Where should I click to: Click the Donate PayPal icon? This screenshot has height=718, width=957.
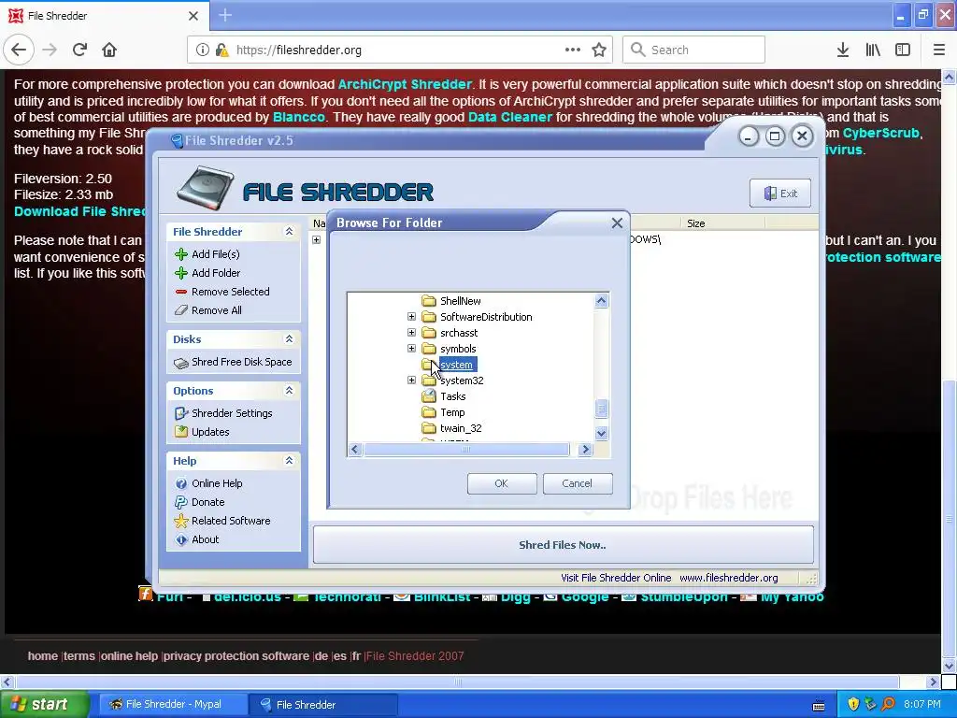pyautogui.click(x=181, y=502)
